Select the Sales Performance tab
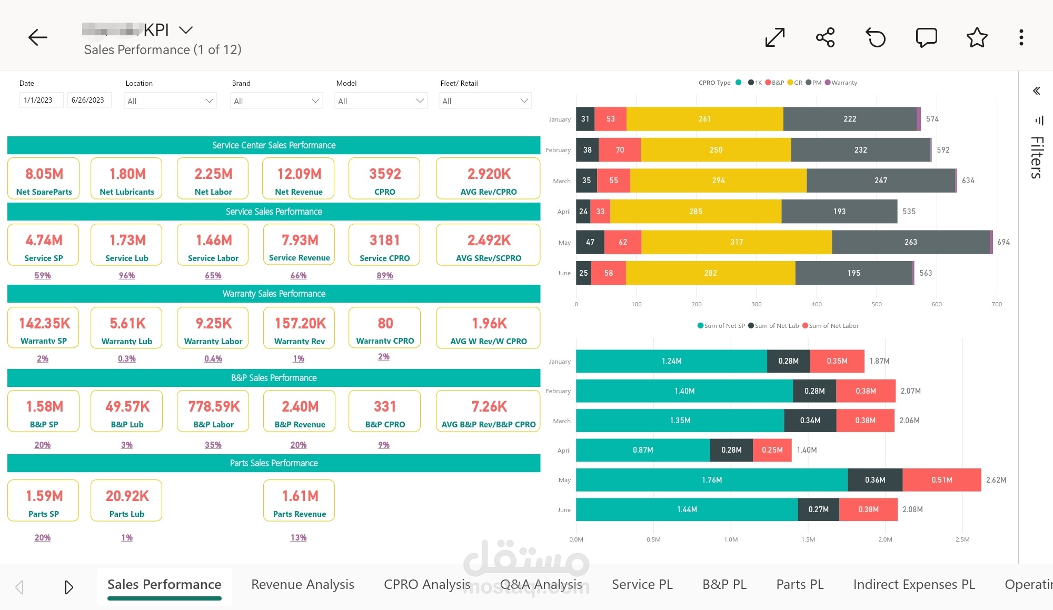1053x610 pixels. point(164,585)
